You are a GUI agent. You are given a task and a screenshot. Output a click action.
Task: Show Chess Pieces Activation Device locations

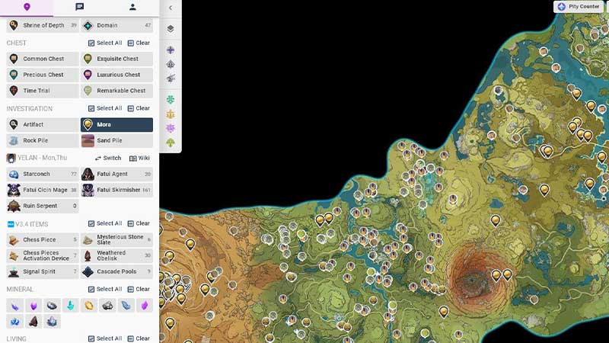[43, 255]
